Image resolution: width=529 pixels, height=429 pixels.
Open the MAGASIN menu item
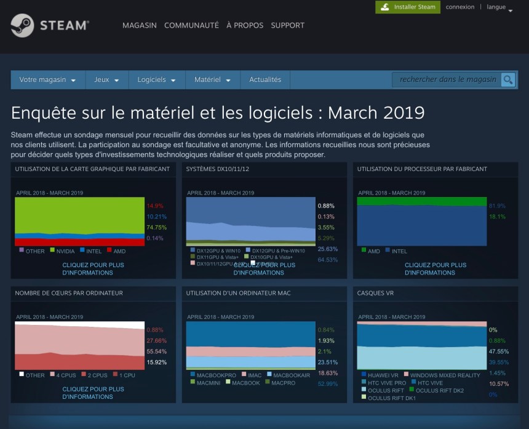(x=139, y=25)
